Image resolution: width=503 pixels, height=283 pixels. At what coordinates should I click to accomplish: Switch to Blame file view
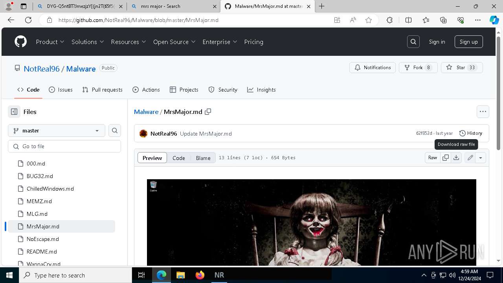(203, 158)
